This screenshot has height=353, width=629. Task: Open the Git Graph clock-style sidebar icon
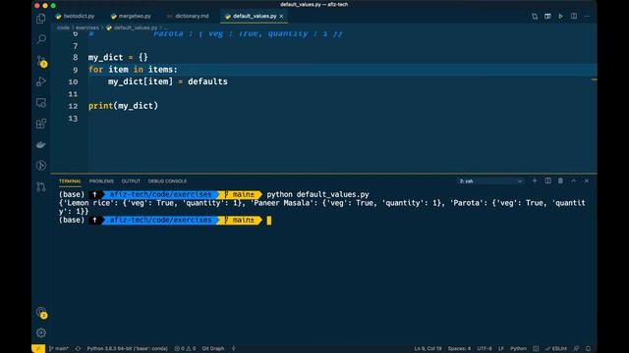[41, 166]
